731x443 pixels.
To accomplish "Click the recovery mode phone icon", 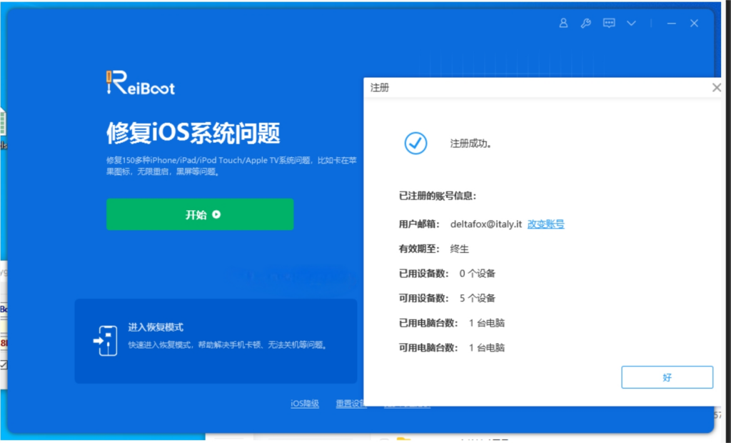I will click(105, 341).
